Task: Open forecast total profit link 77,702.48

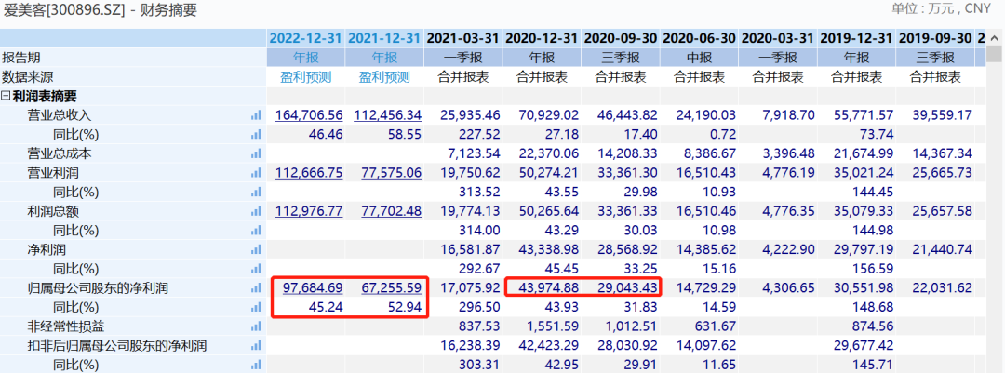Action: (391, 211)
